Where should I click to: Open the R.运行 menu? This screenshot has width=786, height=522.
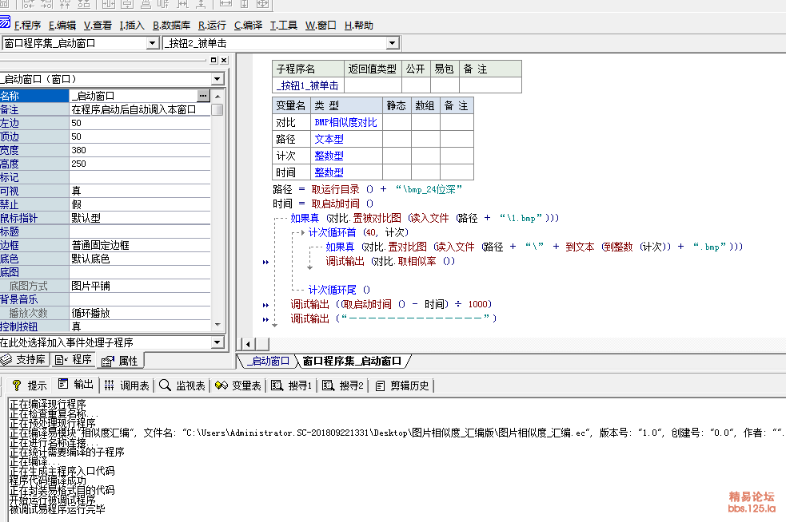click(x=212, y=26)
